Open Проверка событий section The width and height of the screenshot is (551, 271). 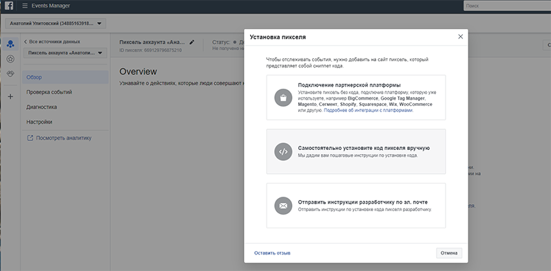tap(49, 92)
